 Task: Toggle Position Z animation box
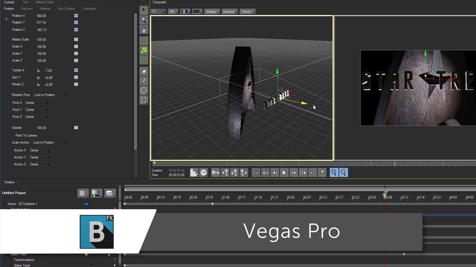click(x=76, y=29)
